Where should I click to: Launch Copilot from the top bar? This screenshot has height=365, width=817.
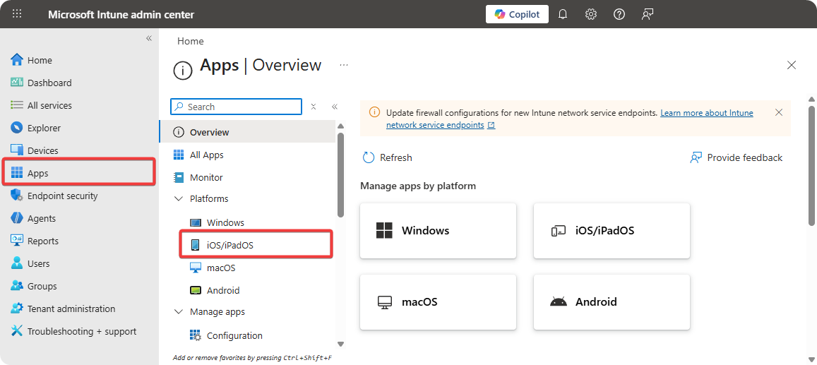(517, 14)
